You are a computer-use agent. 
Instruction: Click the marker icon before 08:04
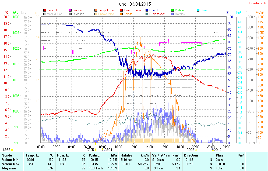click(103, 150)
